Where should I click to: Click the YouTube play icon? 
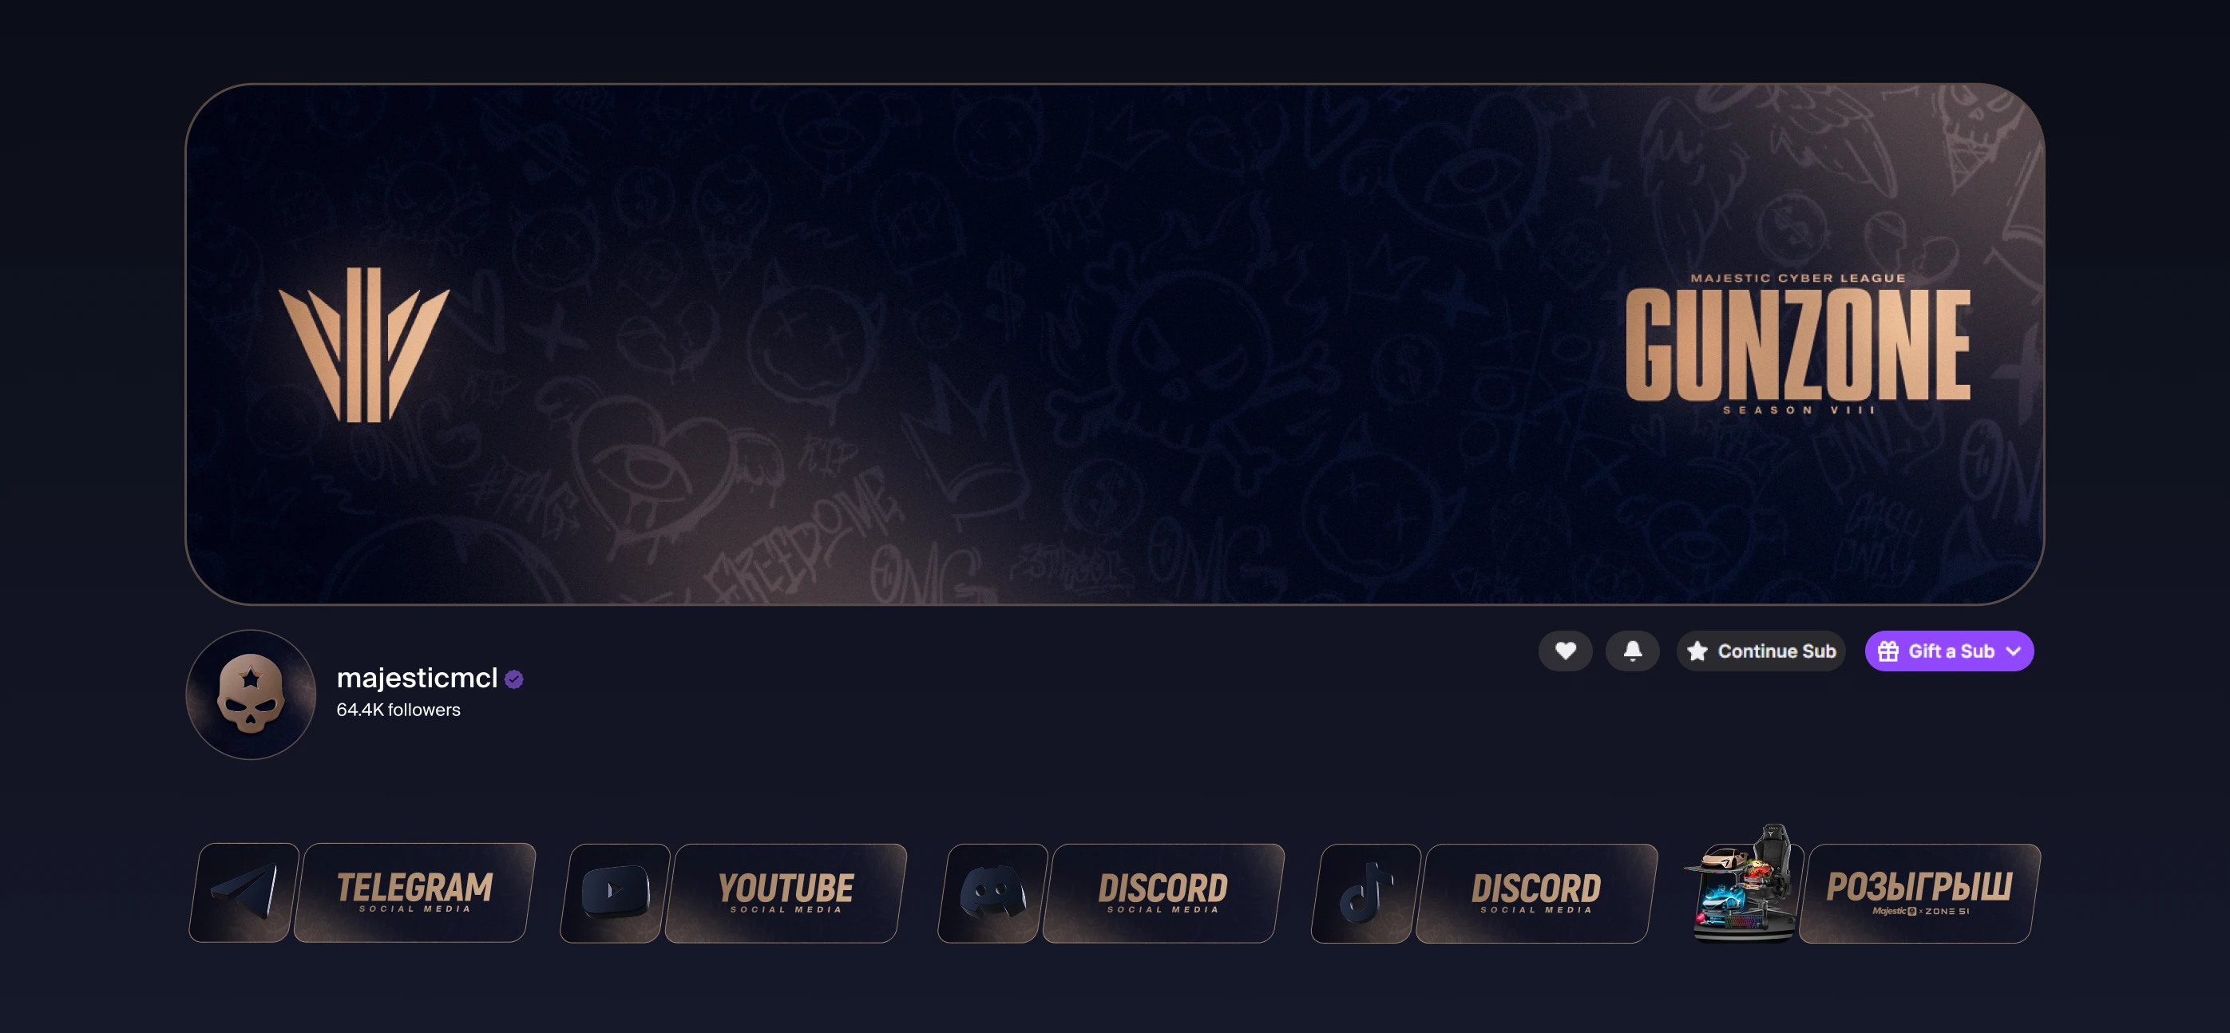(x=616, y=892)
